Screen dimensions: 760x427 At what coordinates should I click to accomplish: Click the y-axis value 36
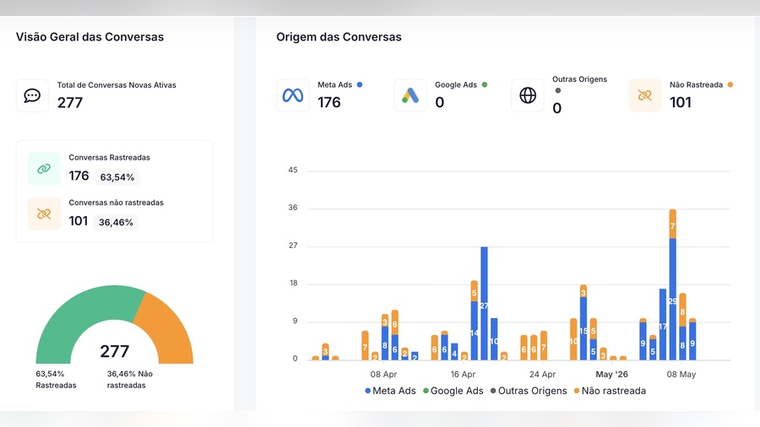coord(293,208)
